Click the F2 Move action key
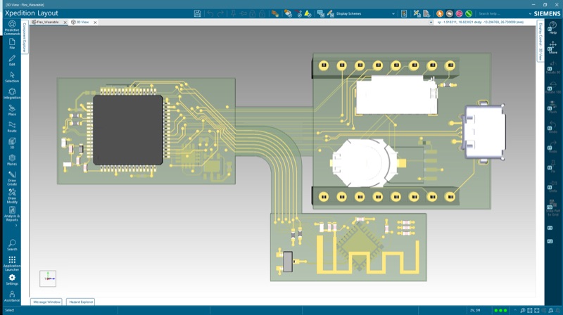This screenshot has height=315, width=563. coord(552,47)
